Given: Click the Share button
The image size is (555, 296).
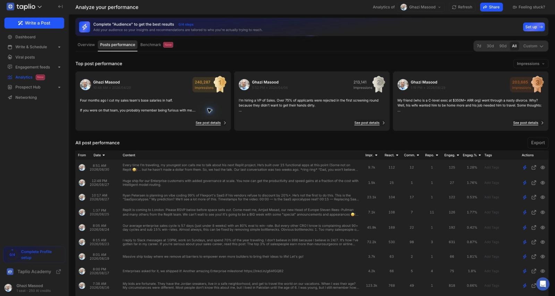Looking at the screenshot, I should pos(491,7).
